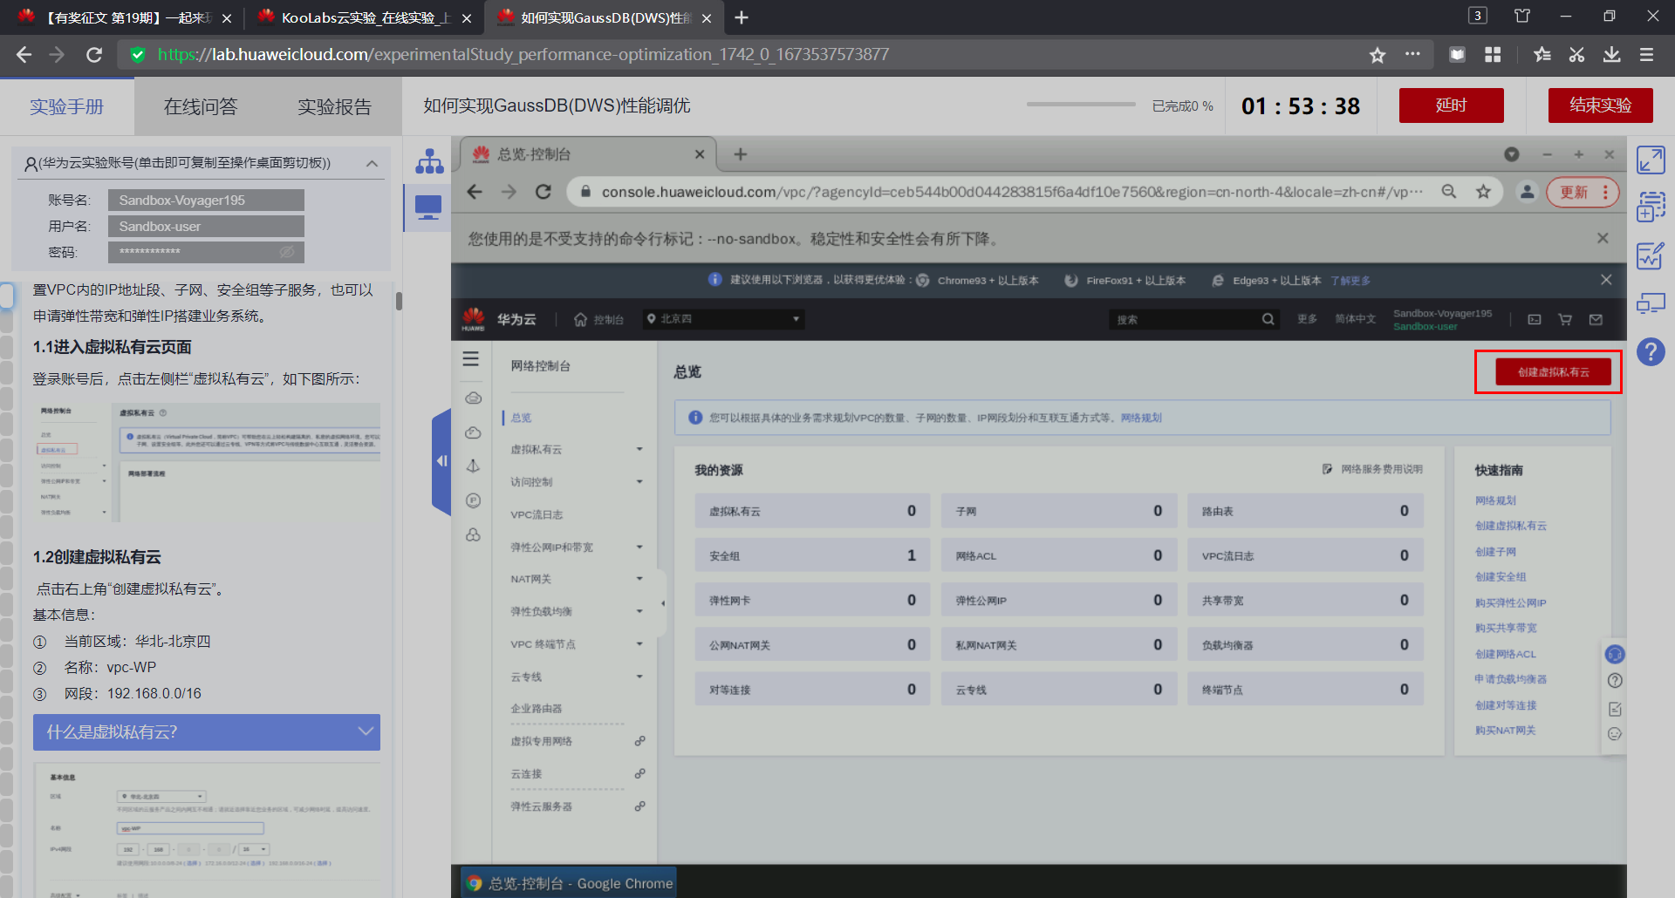Click the hamburger menu icon in console
Image resolution: width=1675 pixels, height=898 pixels.
pos(471,358)
